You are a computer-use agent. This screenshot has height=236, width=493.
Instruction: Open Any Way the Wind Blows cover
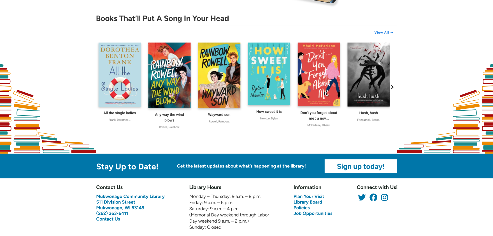pyautogui.click(x=169, y=75)
